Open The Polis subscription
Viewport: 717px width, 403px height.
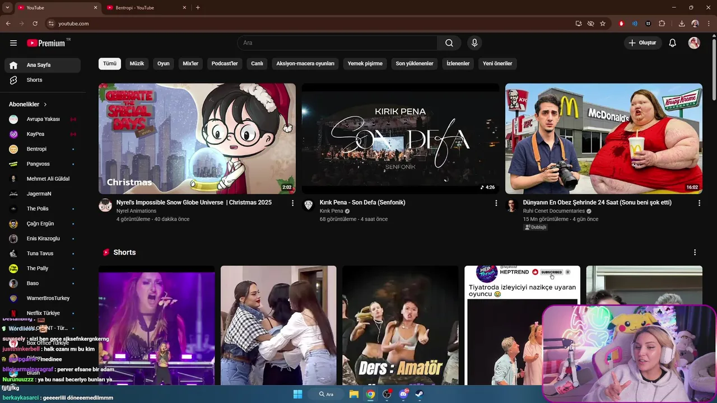point(43,209)
